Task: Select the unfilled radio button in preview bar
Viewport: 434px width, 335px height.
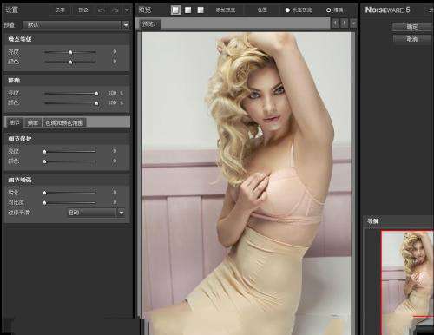Action: (x=328, y=10)
